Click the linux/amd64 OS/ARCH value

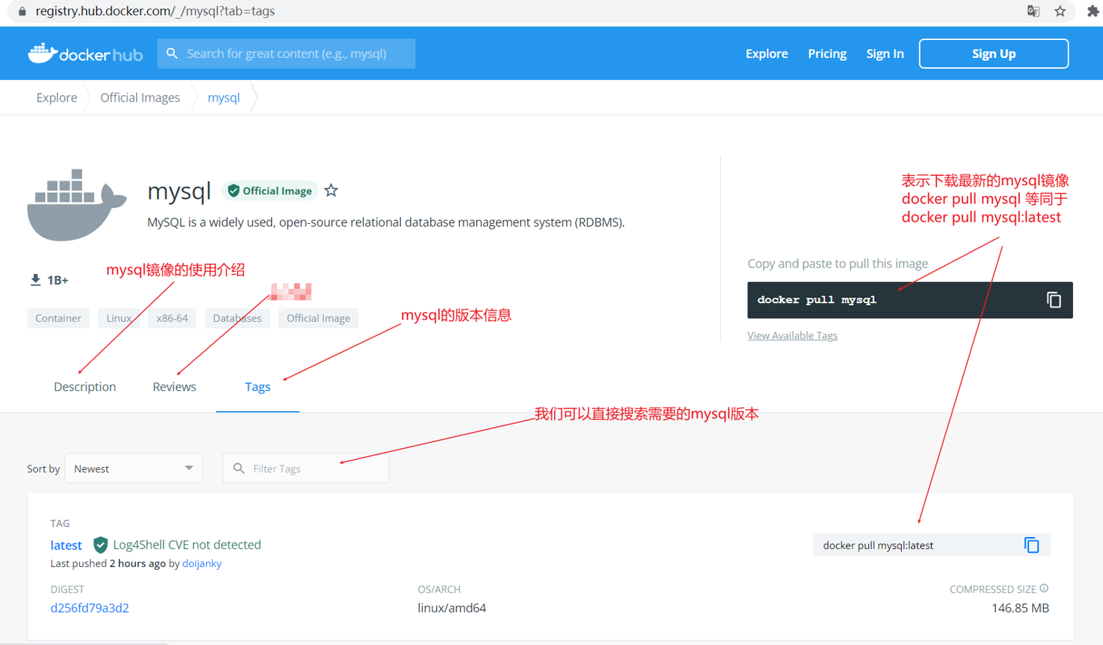pos(452,608)
